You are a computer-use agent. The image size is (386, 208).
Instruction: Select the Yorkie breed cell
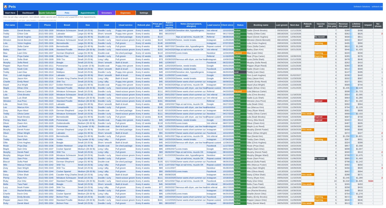point(67,139)
